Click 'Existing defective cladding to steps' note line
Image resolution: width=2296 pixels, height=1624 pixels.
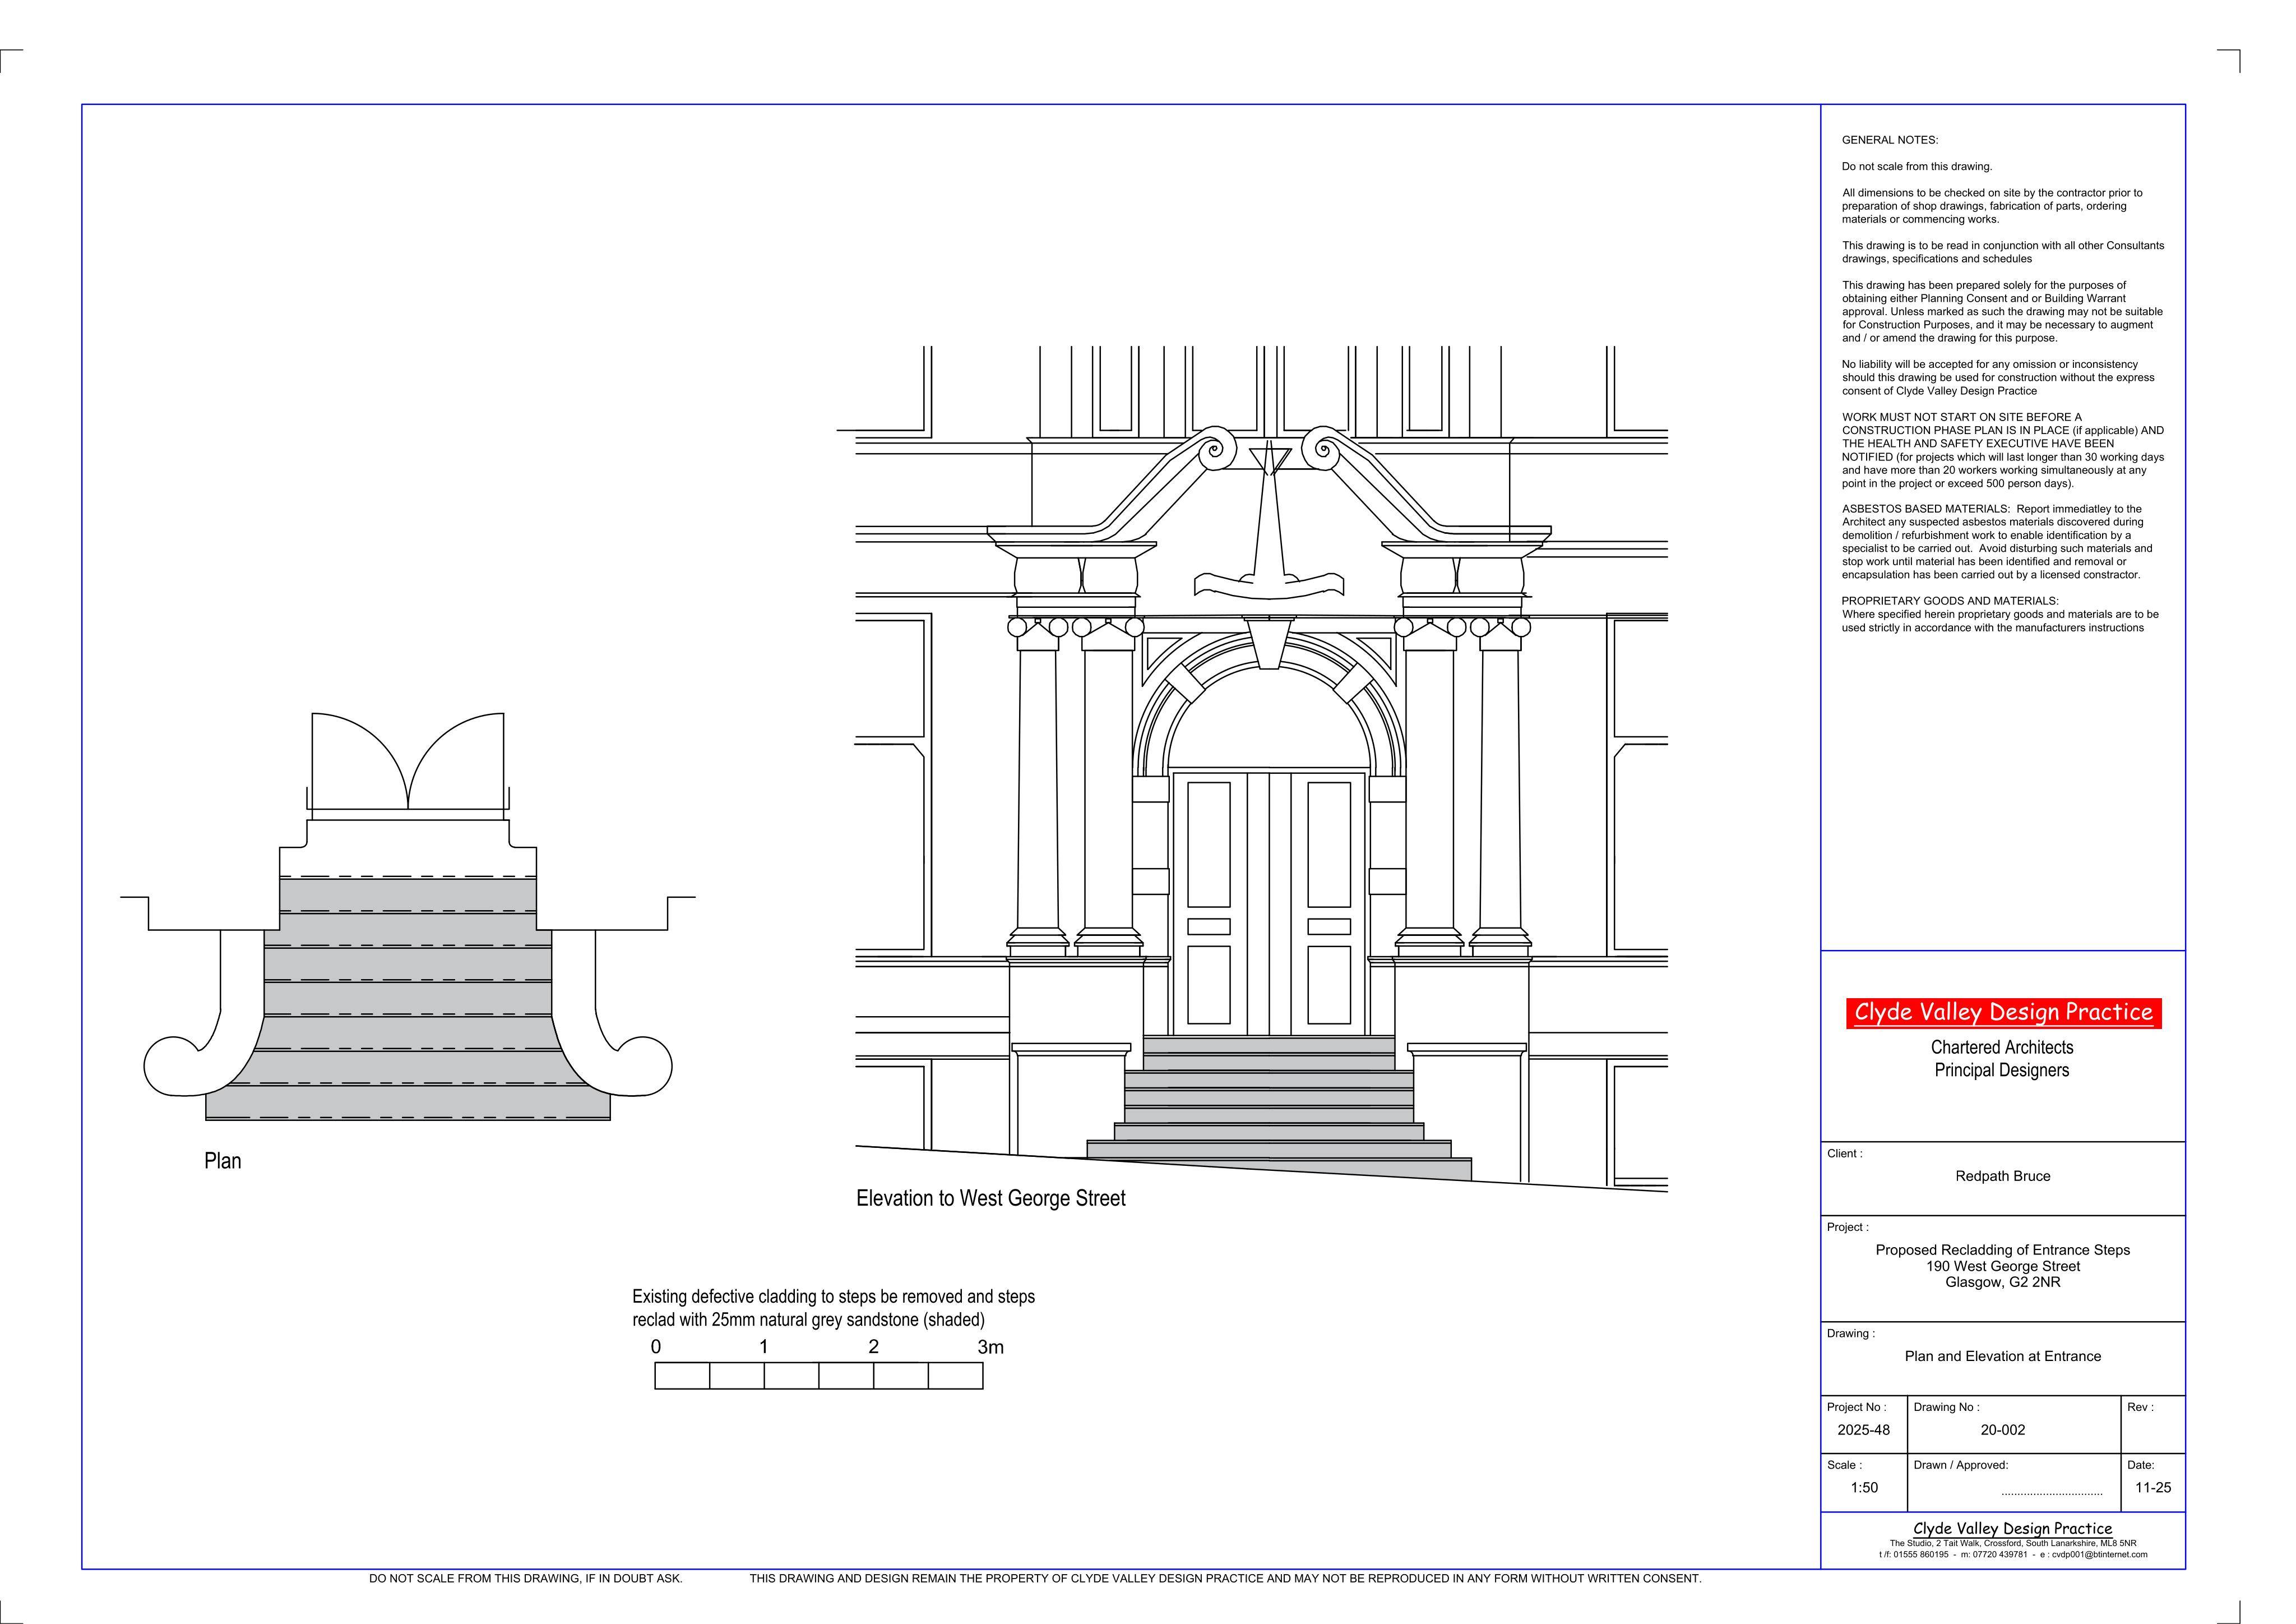point(834,1297)
